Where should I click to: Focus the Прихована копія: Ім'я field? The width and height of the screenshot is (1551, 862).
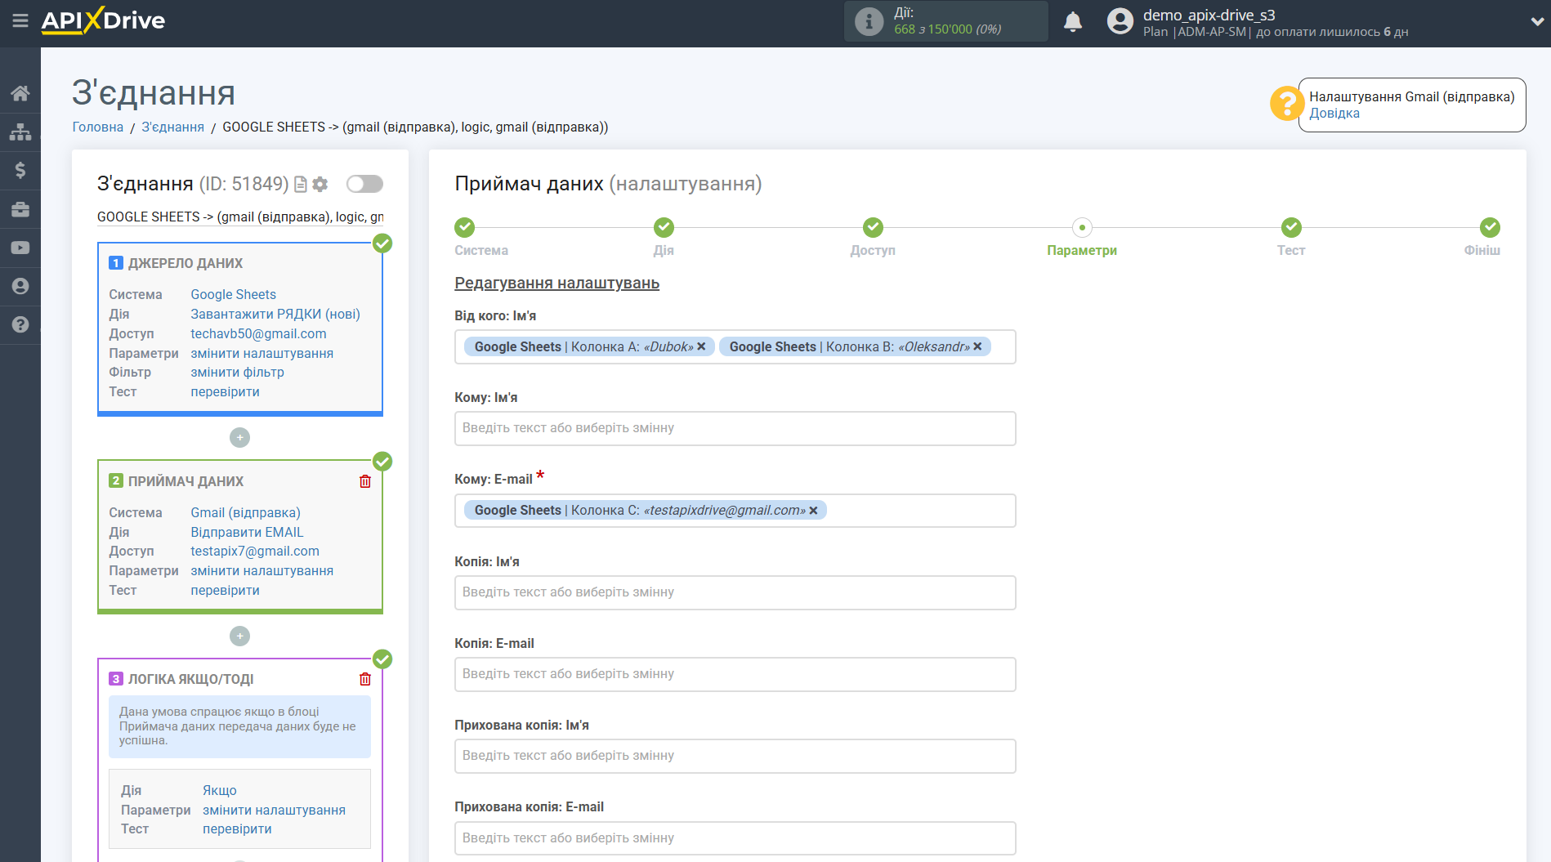tap(735, 757)
